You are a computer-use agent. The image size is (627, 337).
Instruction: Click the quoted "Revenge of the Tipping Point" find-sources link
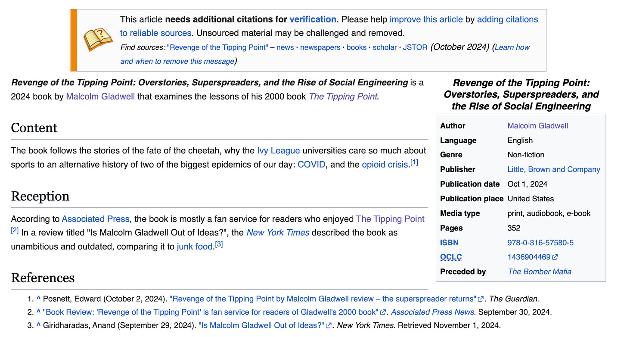click(x=217, y=47)
